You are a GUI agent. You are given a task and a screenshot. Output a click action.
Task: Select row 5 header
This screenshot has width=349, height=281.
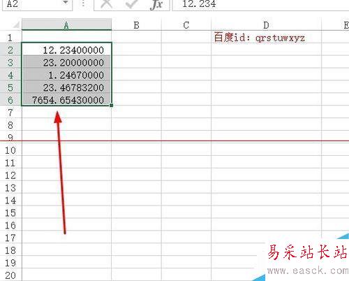pos(10,87)
